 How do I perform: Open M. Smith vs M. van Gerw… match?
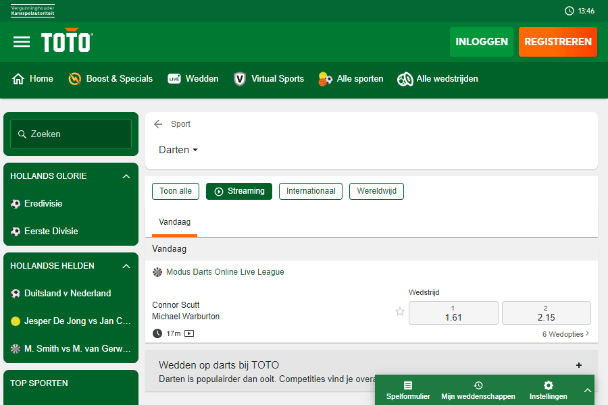pyautogui.click(x=78, y=349)
